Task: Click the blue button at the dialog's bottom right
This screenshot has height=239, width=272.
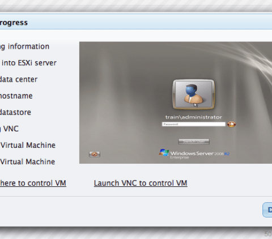Action: (267, 210)
